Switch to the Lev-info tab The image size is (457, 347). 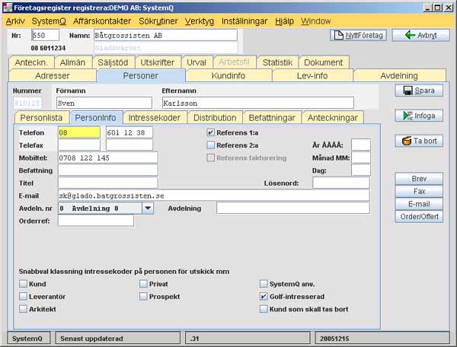coord(312,75)
